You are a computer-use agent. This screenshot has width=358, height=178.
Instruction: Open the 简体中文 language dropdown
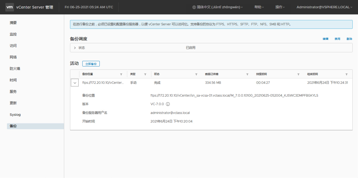pyautogui.click(x=217, y=7)
